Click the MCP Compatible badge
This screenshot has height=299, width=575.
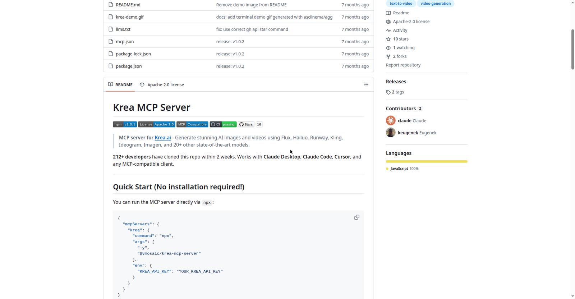(x=192, y=124)
